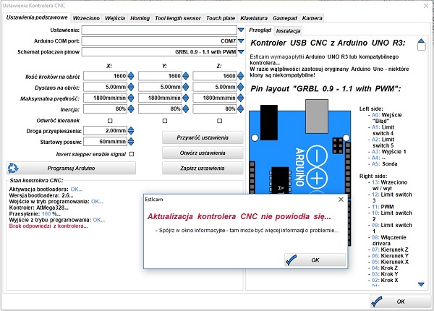Adjust the Y Dystans na obrót stepper

[x=186, y=87]
